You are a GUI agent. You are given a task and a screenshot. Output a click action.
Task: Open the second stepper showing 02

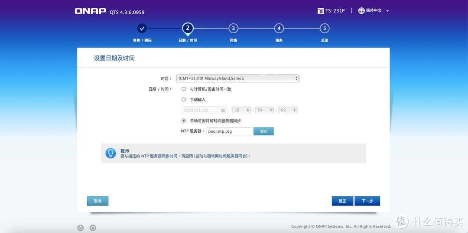tap(288, 110)
